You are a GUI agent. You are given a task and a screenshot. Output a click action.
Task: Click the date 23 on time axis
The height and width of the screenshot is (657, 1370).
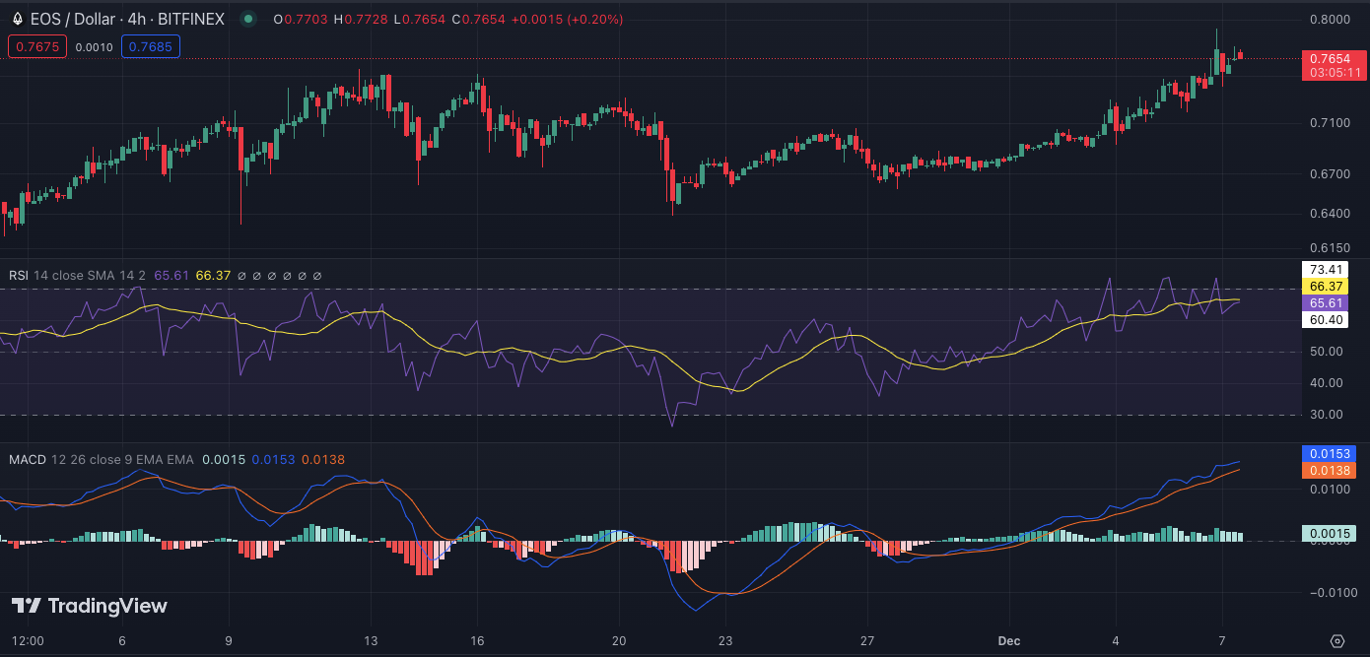[x=725, y=640]
